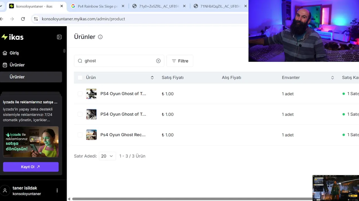
Task: Select all products header checkbox
Action: click(80, 78)
